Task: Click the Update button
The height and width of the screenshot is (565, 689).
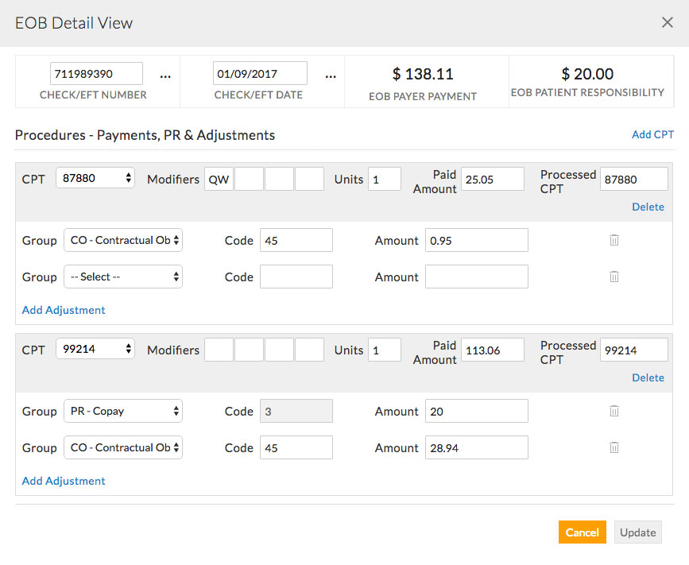Action: (x=637, y=532)
